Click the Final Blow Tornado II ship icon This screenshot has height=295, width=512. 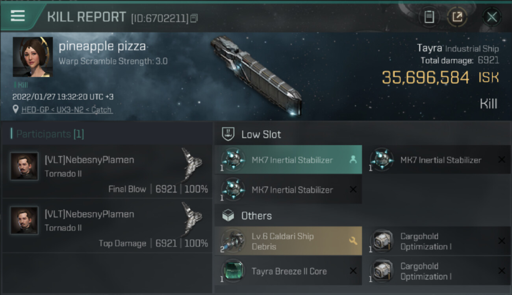point(192,161)
